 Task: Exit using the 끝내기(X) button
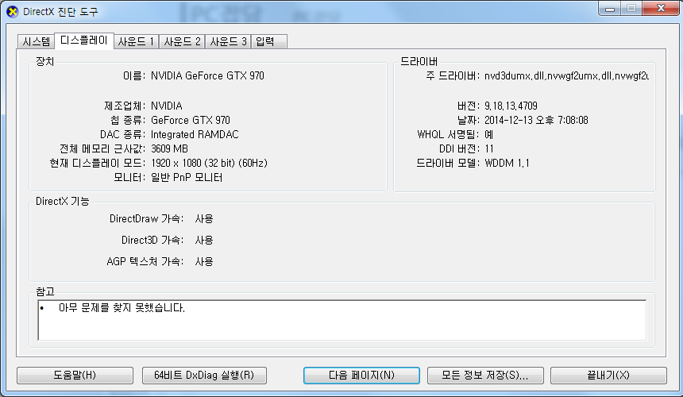tap(608, 375)
